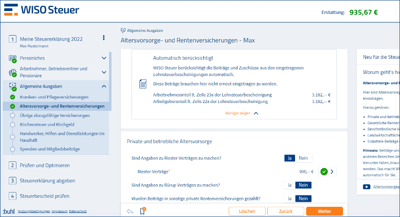Click the bookmark icon in bottom bar
Screen dimensions: 400x217
click(x=143, y=211)
